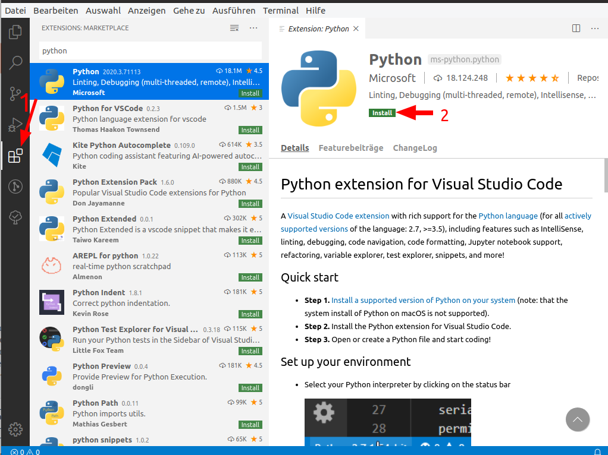Click the large Python logo in details
This screenshot has width=608, height=455.
(319, 89)
